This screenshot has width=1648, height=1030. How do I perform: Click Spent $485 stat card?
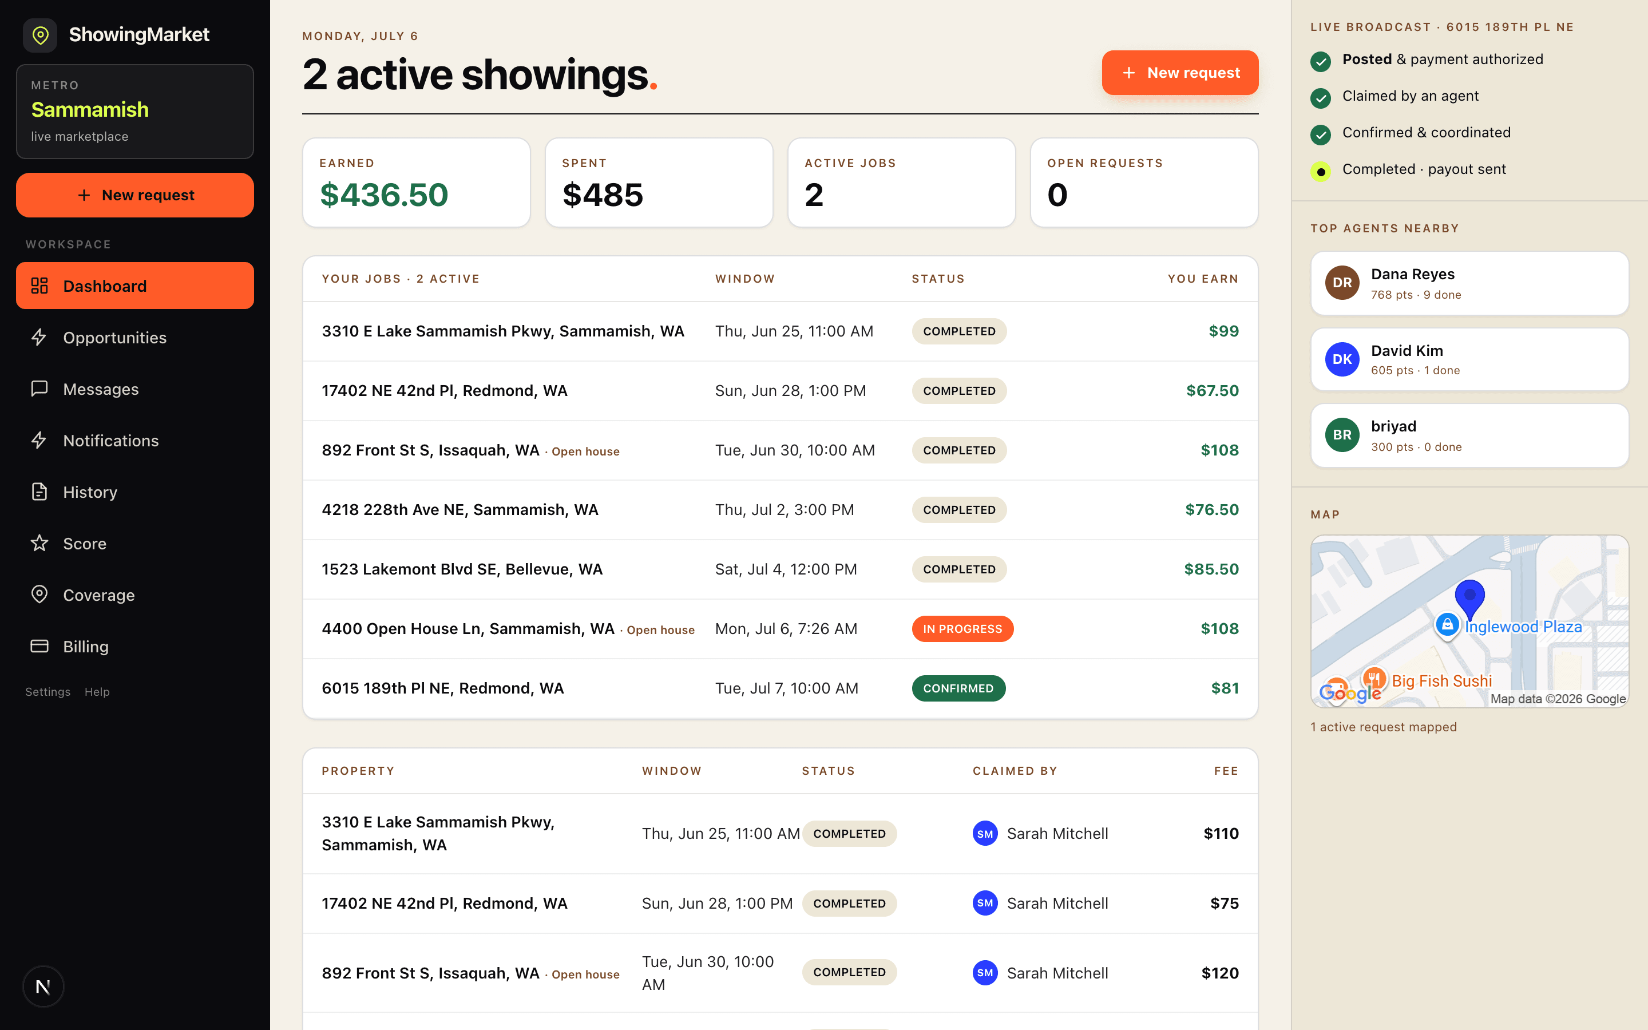pos(659,183)
